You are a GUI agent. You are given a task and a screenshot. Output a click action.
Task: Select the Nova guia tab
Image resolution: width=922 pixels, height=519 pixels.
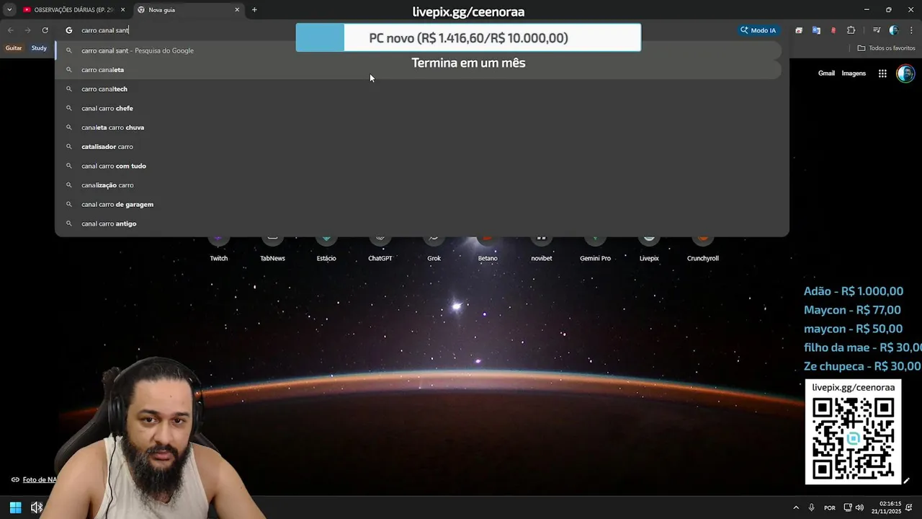[189, 10]
